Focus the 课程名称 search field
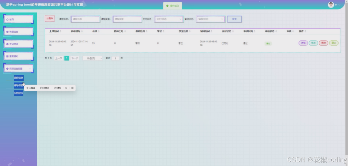The height and width of the screenshot is (166, 348). pyautogui.click(x=85, y=19)
